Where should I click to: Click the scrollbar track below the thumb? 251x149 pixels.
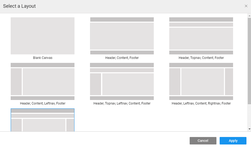pos(249,117)
